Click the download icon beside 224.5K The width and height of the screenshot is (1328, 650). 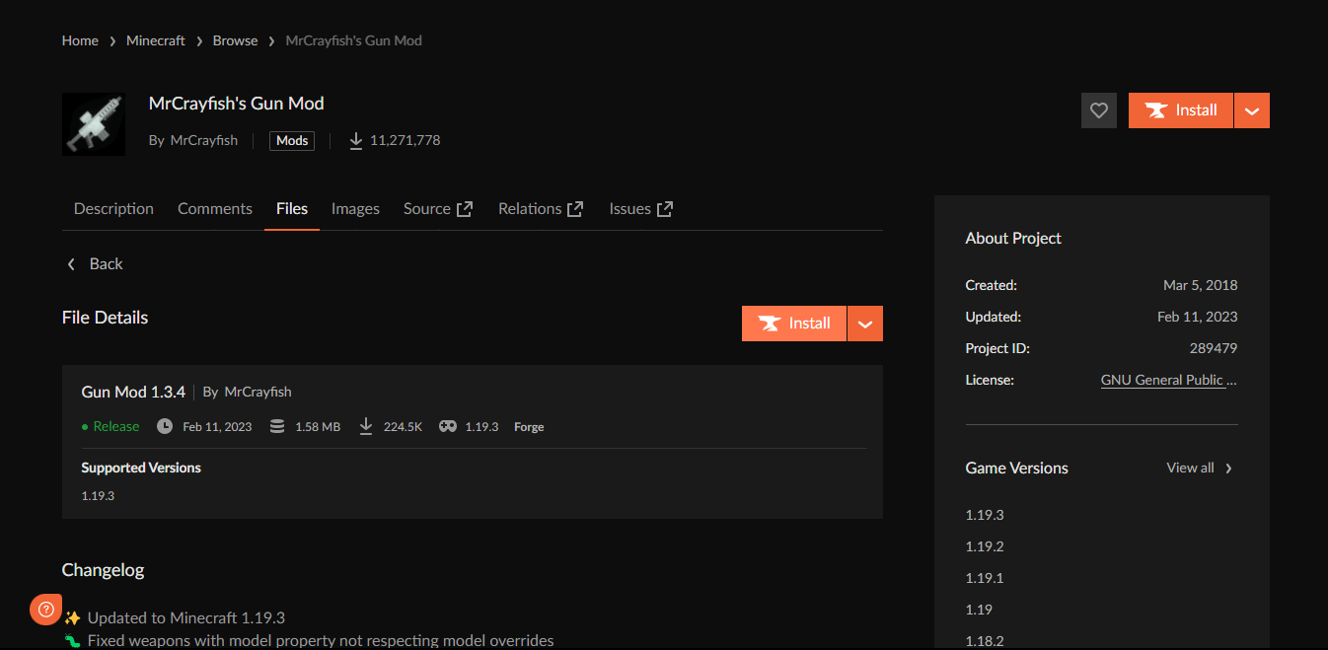pyautogui.click(x=366, y=426)
